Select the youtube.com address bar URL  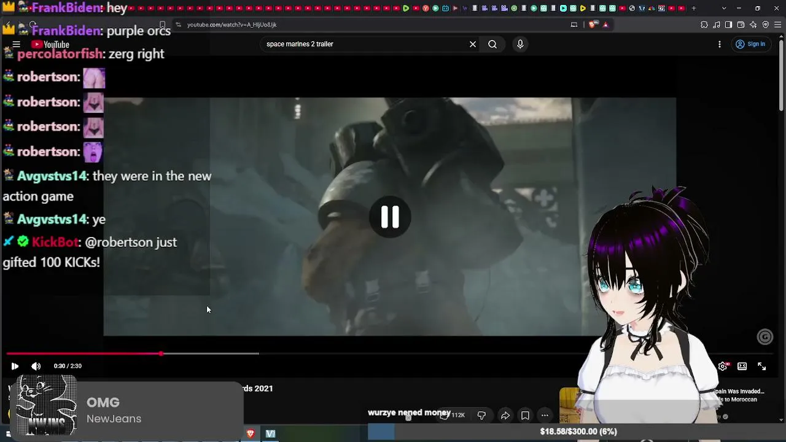coord(232,25)
